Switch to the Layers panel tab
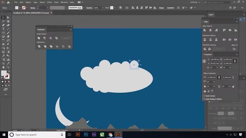This screenshot has width=246, height=138. pos(211,15)
